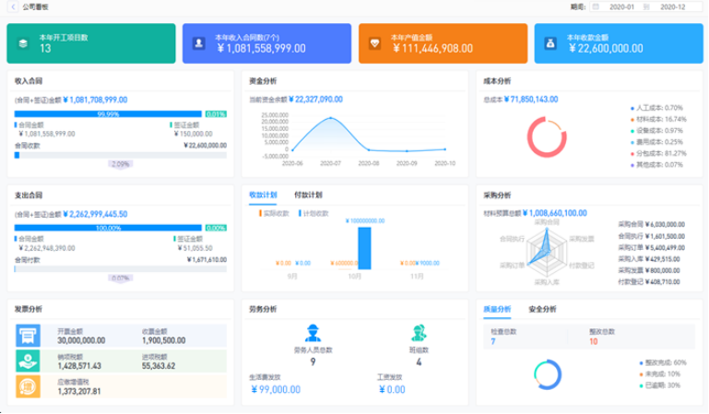Click the 99.99% income contract progress bar
Image resolution: width=709 pixels, height=414 pixels.
(x=108, y=114)
